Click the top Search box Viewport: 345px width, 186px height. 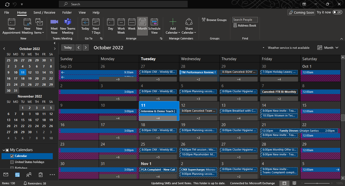[x=123, y=4]
